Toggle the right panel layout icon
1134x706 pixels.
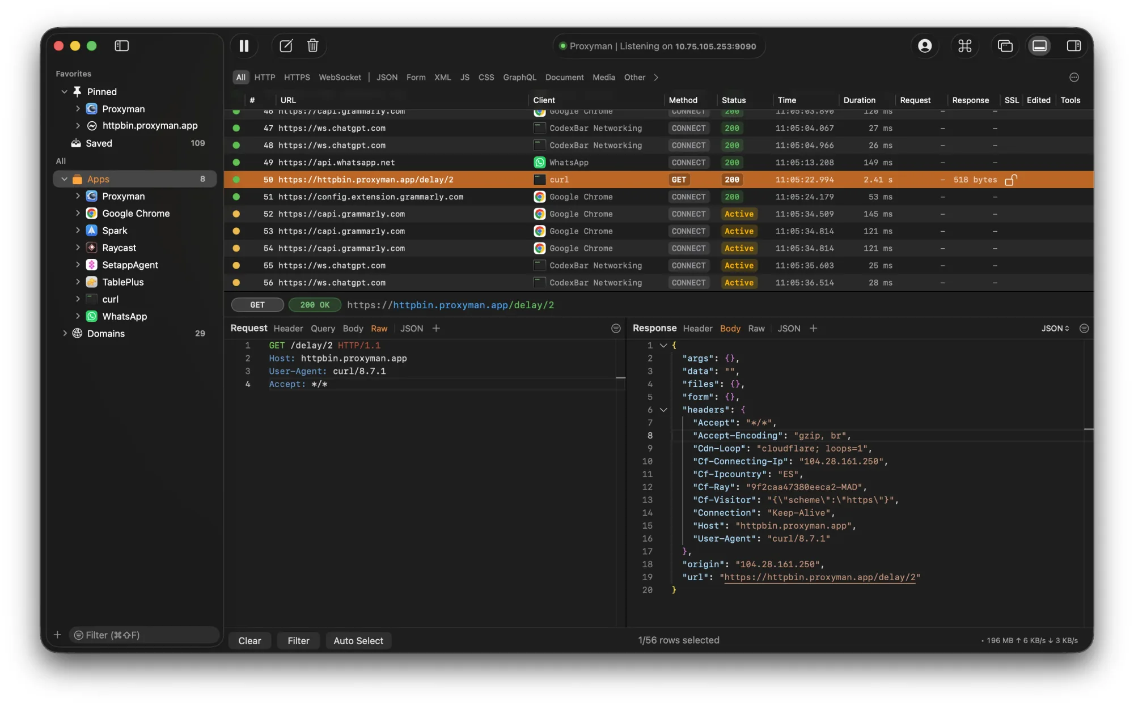1074,46
